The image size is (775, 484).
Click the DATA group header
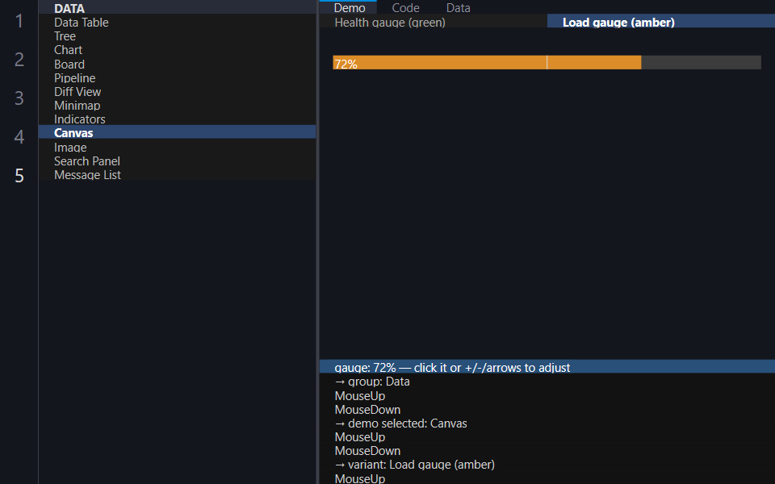click(177, 8)
